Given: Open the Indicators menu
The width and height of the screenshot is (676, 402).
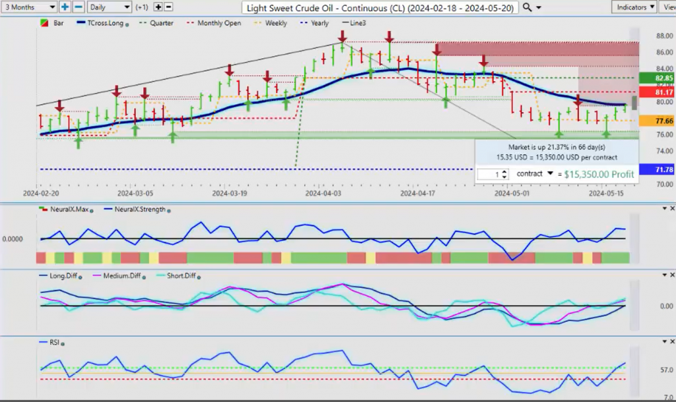Looking at the screenshot, I should [x=632, y=7].
